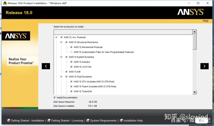Viewport: 214px width, 126px height.
Task: Uncheck ANSYS TurboGrid
Action: click(71, 91)
